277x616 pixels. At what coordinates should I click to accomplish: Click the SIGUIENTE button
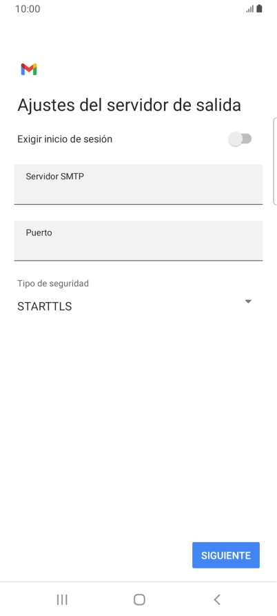click(x=225, y=555)
